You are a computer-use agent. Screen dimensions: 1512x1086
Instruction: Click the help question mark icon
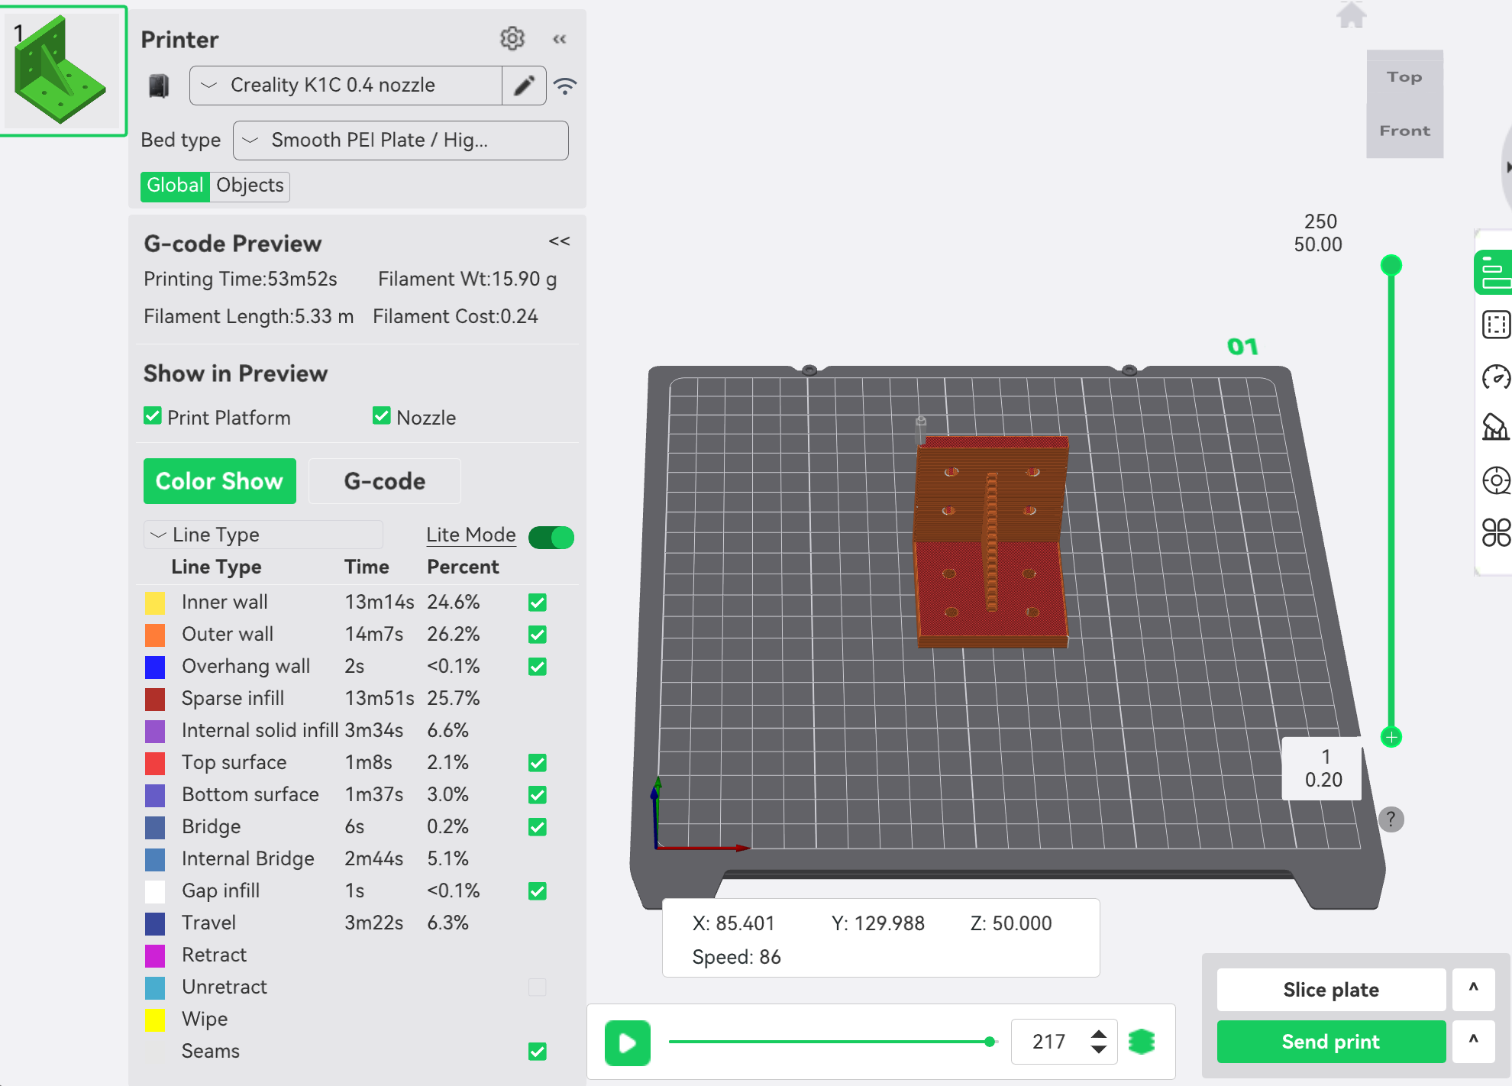coord(1391,819)
